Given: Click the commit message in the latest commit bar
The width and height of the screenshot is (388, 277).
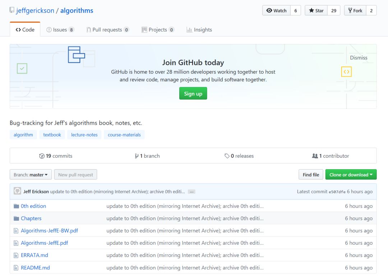Looking at the screenshot, I should click(117, 192).
